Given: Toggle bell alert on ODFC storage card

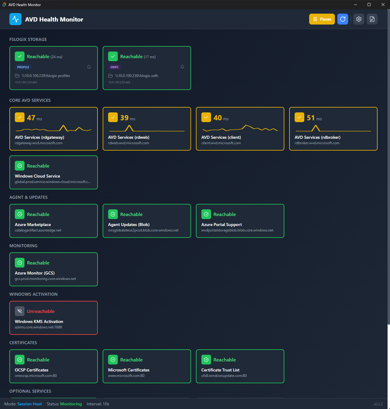Looking at the screenshot, I should [182, 67].
